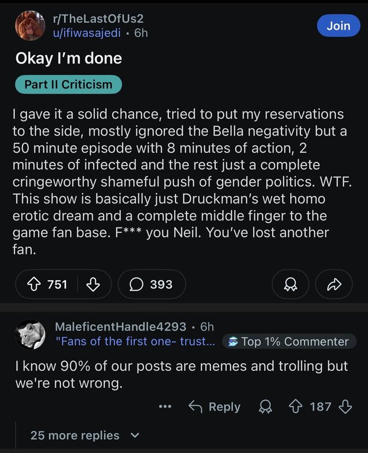Click the "Fans of the first one" user flair
The height and width of the screenshot is (453, 368).
point(135,341)
